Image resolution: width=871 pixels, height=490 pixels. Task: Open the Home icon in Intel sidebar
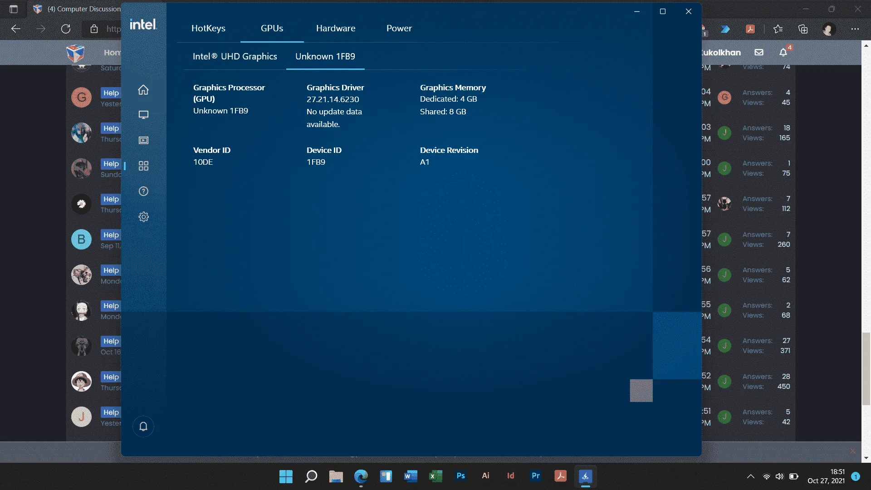143,90
